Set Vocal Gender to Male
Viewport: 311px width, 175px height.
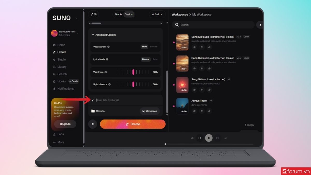point(144,47)
